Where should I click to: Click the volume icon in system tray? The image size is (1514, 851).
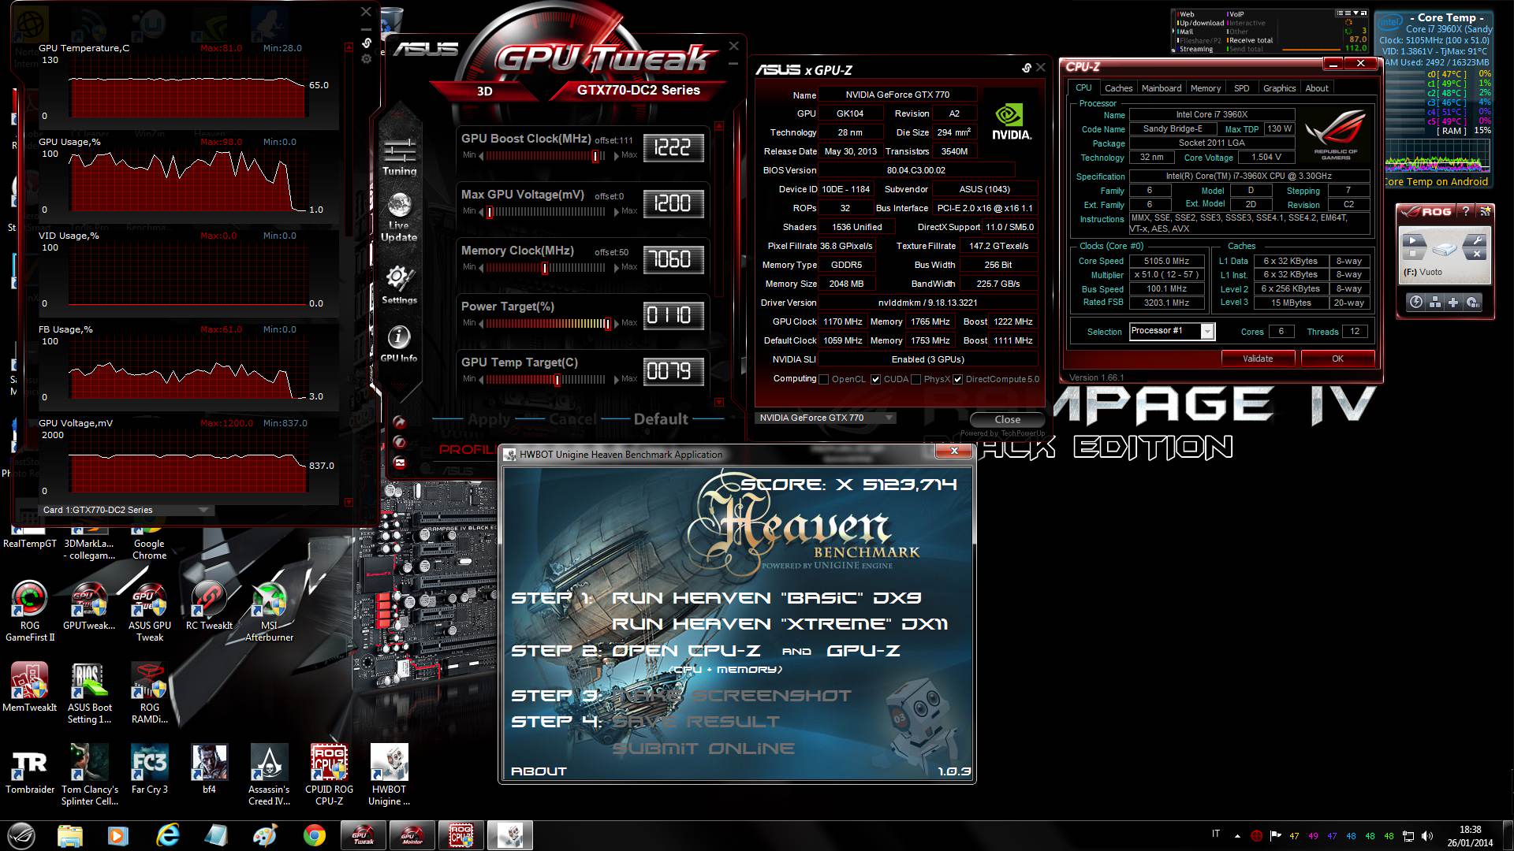[x=1427, y=836]
